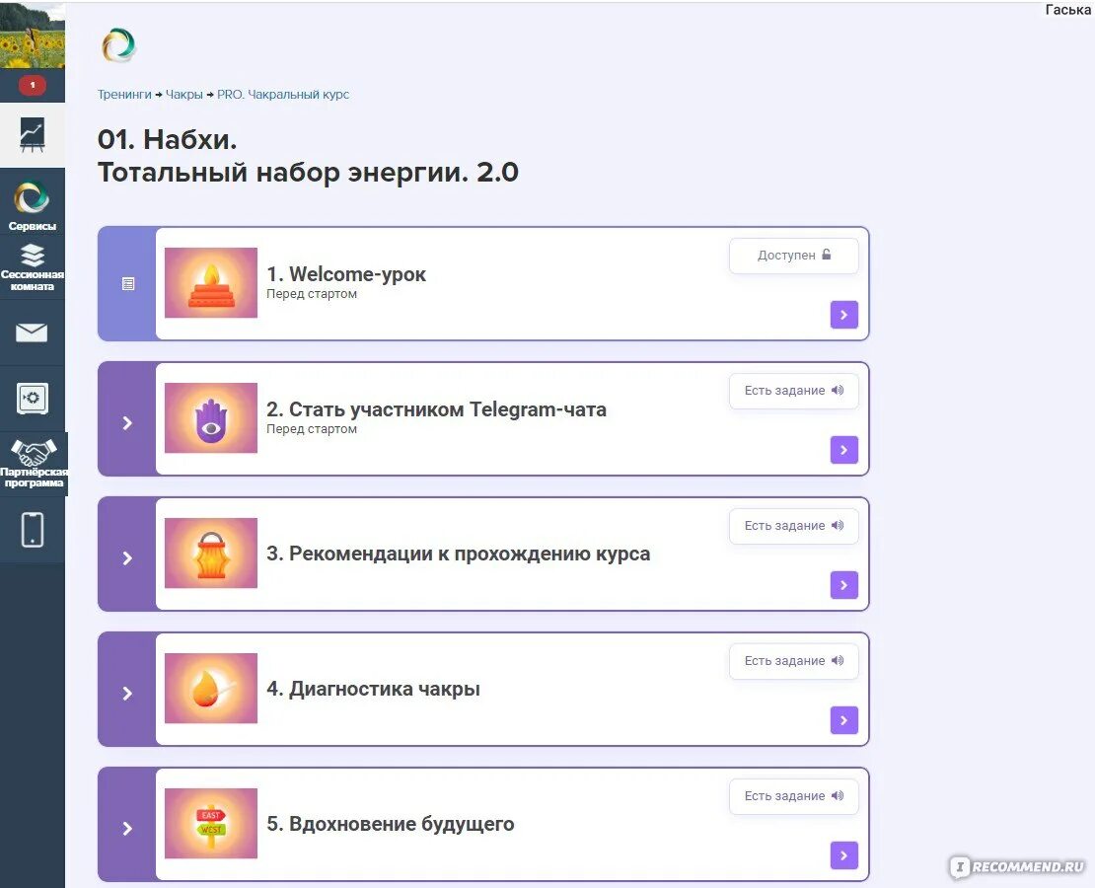Click the swirl logo at page top
The image size is (1095, 888).
tap(118, 45)
